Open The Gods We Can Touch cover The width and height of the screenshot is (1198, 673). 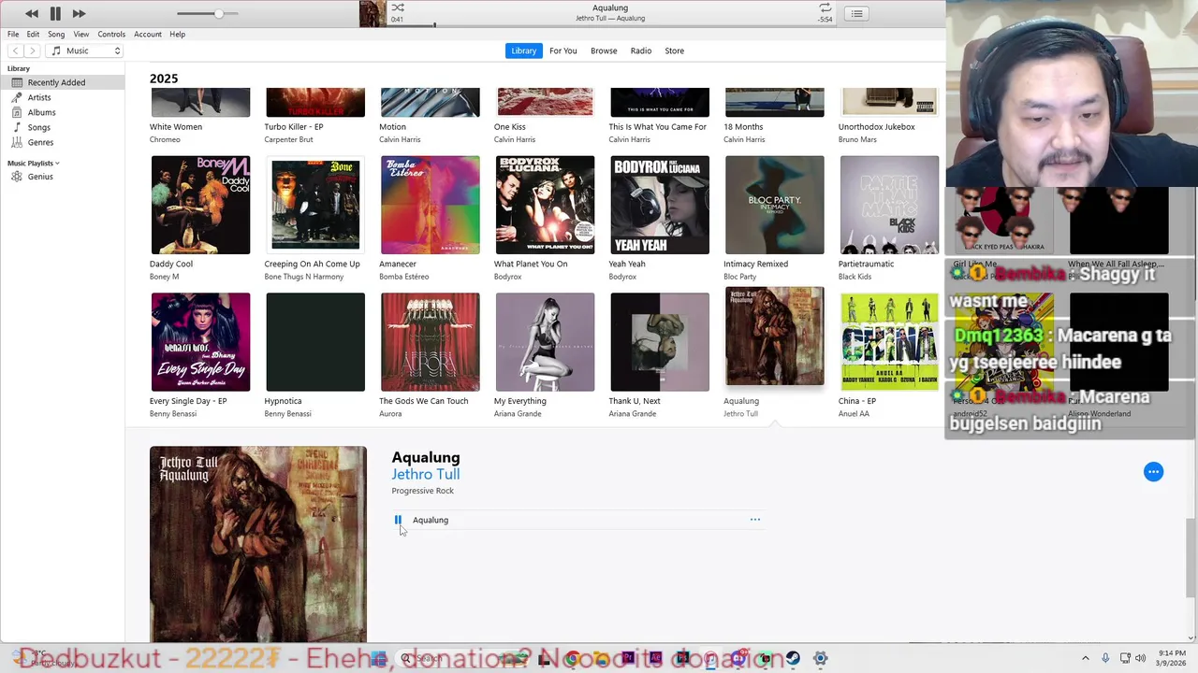(x=431, y=342)
